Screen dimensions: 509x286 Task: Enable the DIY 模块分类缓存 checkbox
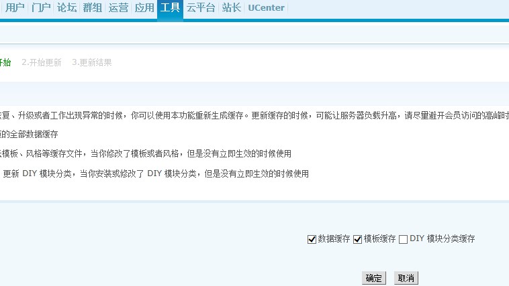(x=403, y=239)
